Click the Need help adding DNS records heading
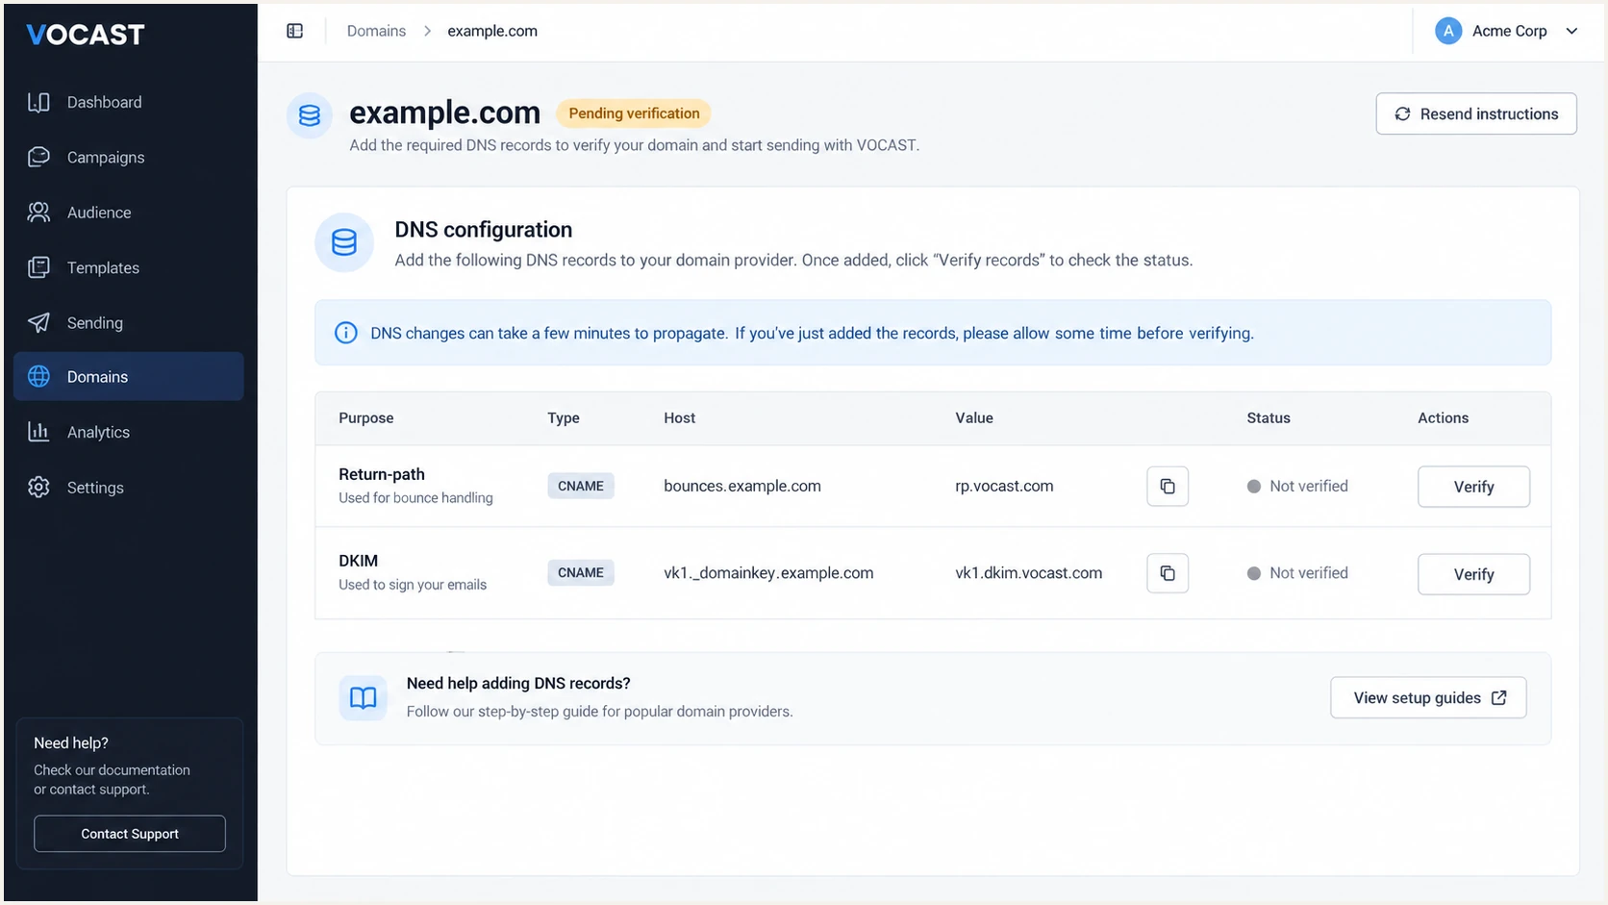Viewport: 1608px width, 905px height. (518, 684)
